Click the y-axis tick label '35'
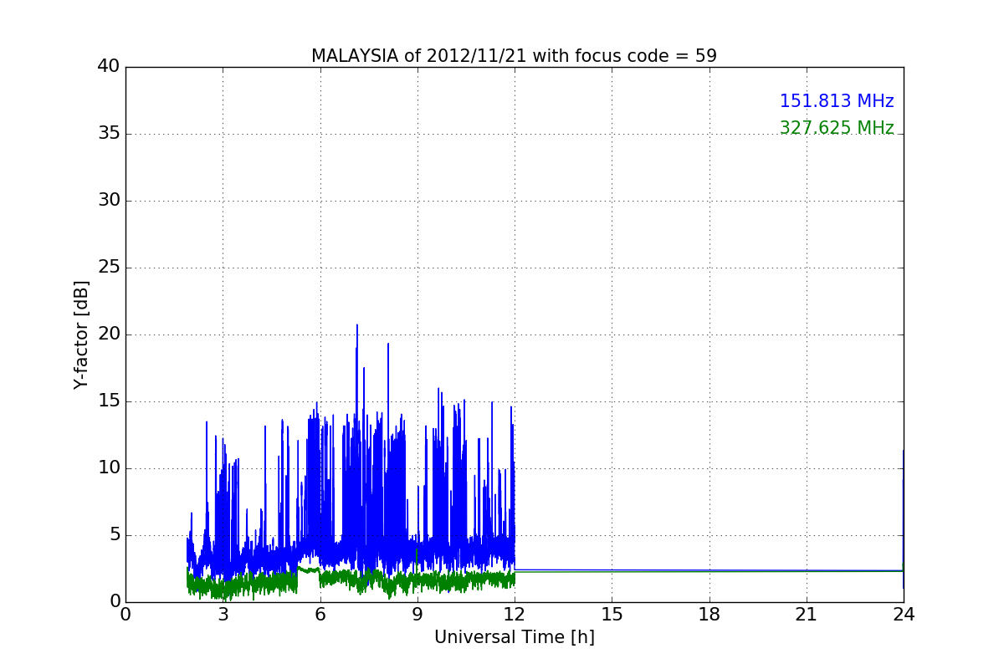 pos(109,134)
